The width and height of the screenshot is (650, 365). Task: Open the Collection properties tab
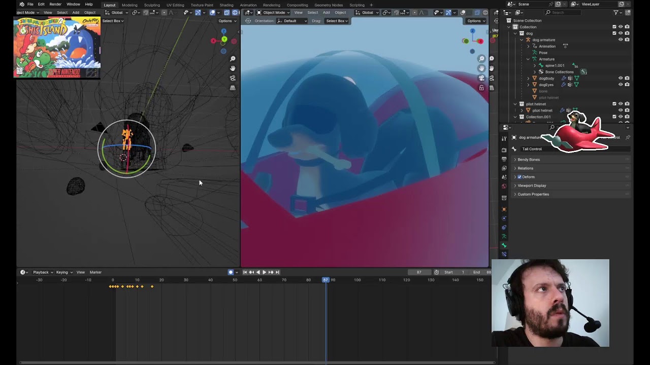504,198
